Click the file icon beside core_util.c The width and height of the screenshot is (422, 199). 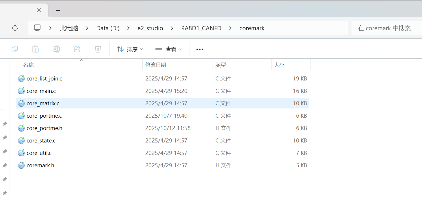pyautogui.click(x=21, y=153)
